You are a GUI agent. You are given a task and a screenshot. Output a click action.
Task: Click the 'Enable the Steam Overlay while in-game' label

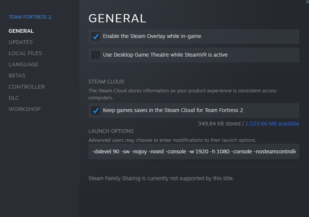[x=152, y=36]
